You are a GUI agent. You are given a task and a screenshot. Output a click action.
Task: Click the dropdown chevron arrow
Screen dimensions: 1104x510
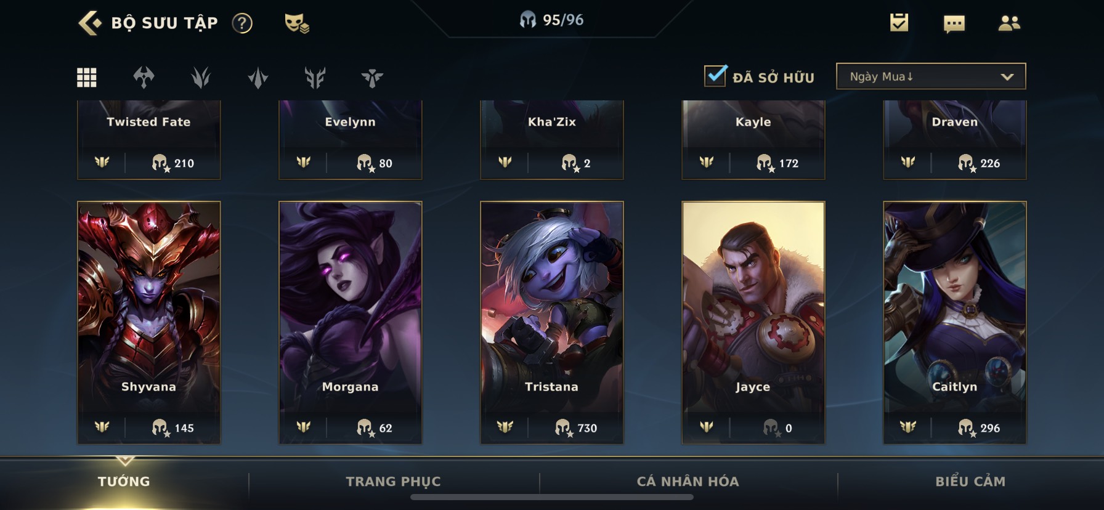(x=1007, y=77)
